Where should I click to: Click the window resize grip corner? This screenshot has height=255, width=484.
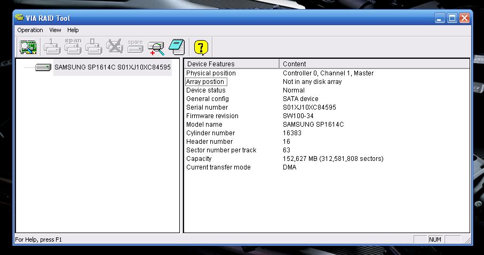tap(467, 240)
